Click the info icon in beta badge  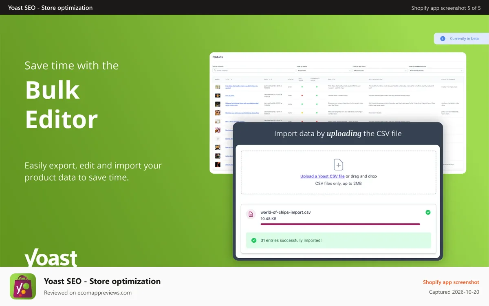[443, 38]
